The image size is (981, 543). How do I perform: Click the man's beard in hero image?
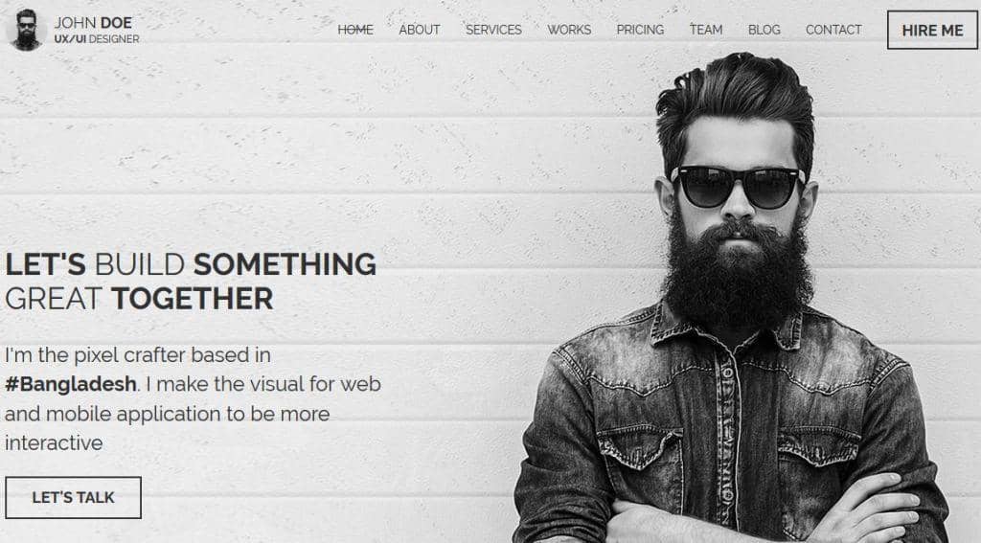[739, 275]
